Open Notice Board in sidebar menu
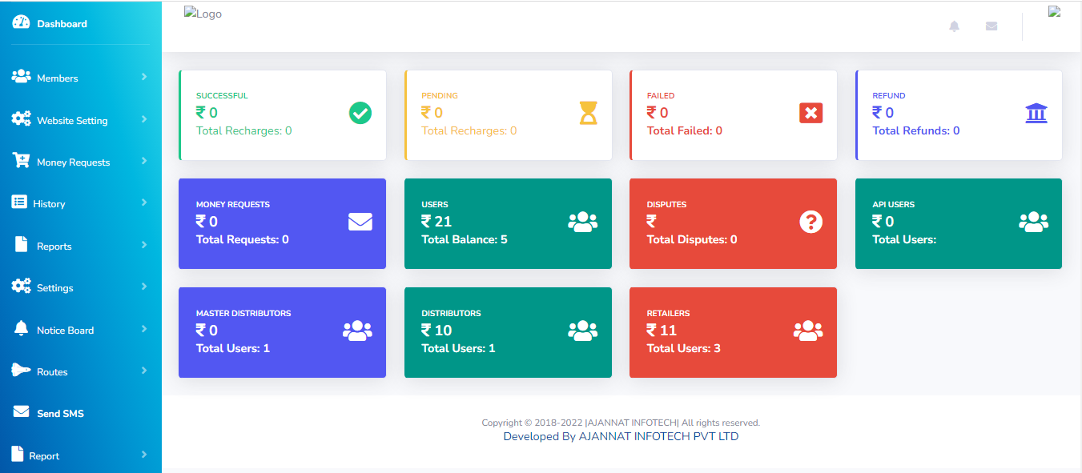Viewport: 1082px width, 473px height. 65,331
